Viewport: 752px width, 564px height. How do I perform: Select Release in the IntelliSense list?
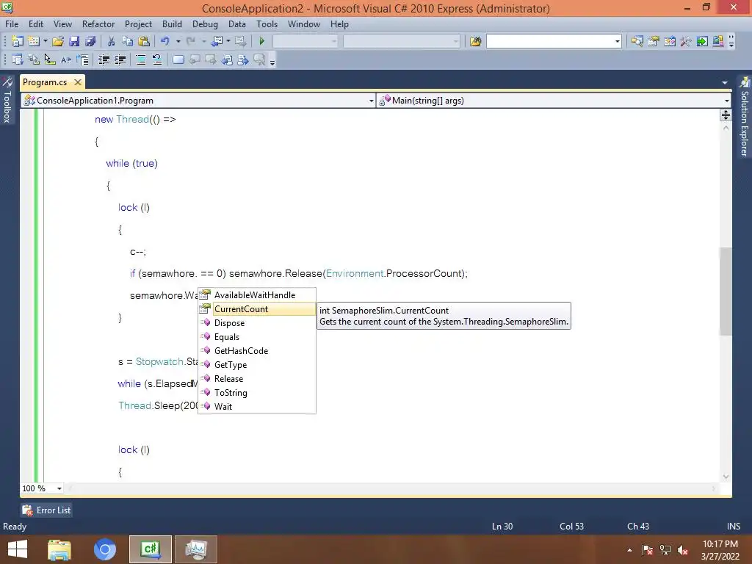tap(257, 378)
